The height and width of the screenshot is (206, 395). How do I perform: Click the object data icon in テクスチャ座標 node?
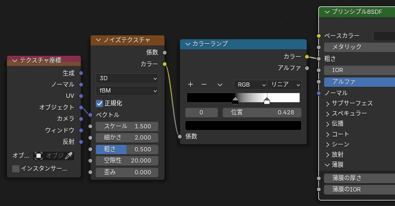(x=38, y=156)
